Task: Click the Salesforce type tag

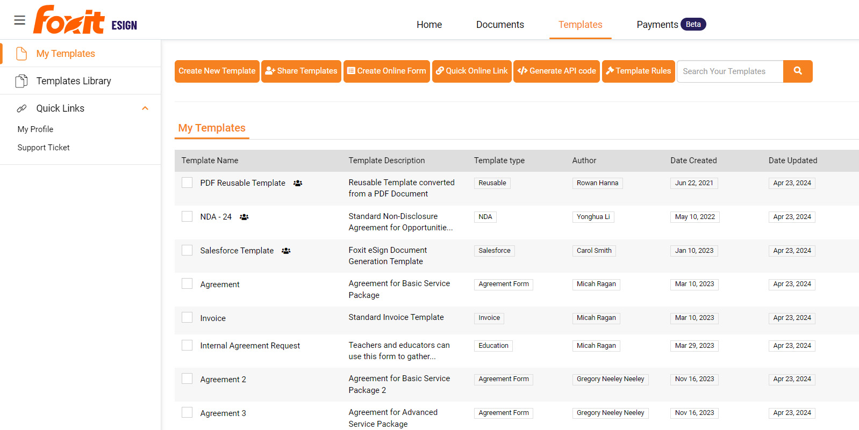Action: click(x=495, y=251)
